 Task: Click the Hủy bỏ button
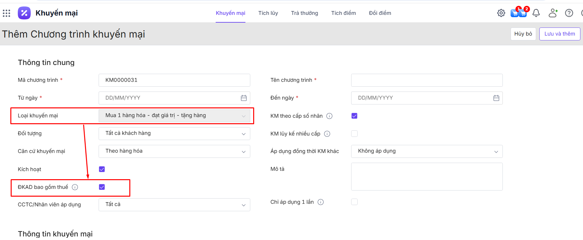[523, 34]
